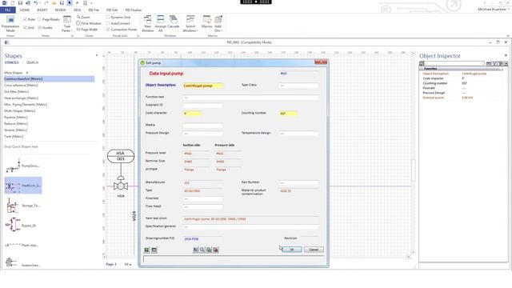
Task: Select the Page-1 tab below the canvas
Action: point(111,264)
